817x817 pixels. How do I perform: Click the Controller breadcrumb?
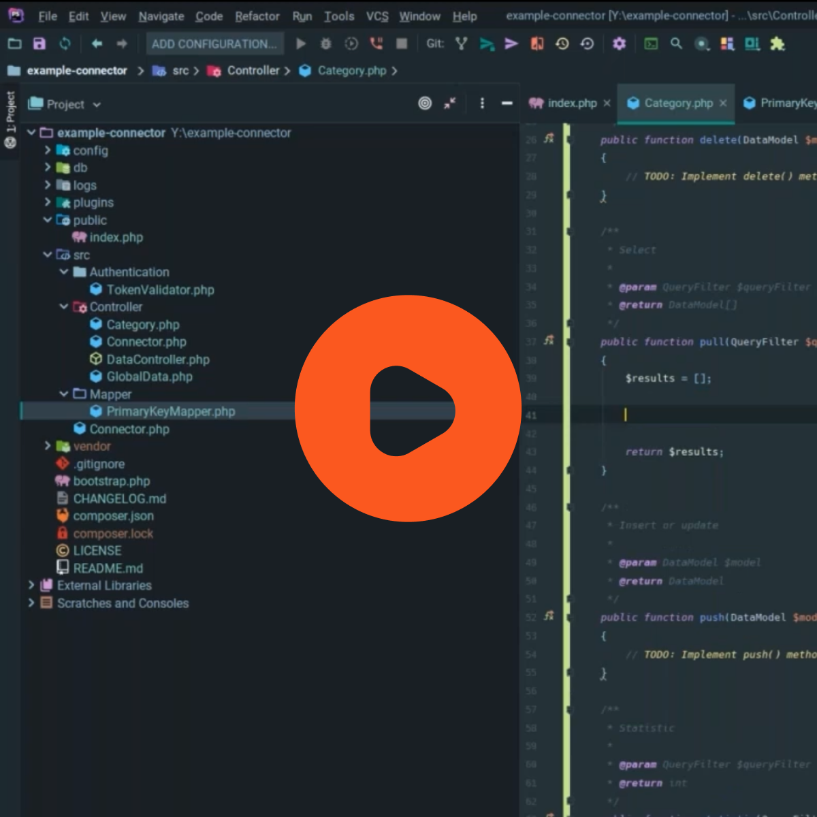tap(253, 70)
